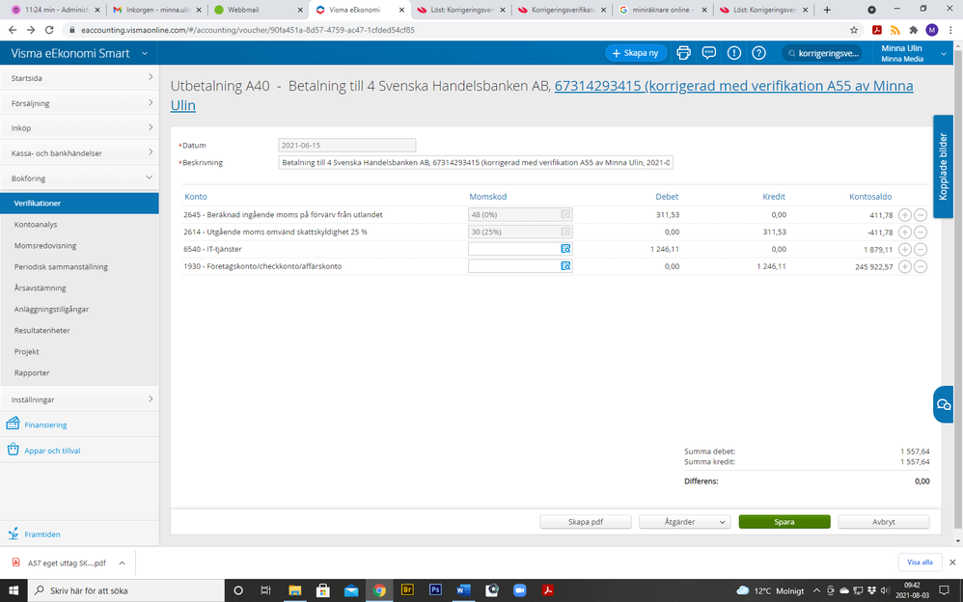Open the feedback speech bubble icon

[x=708, y=53]
